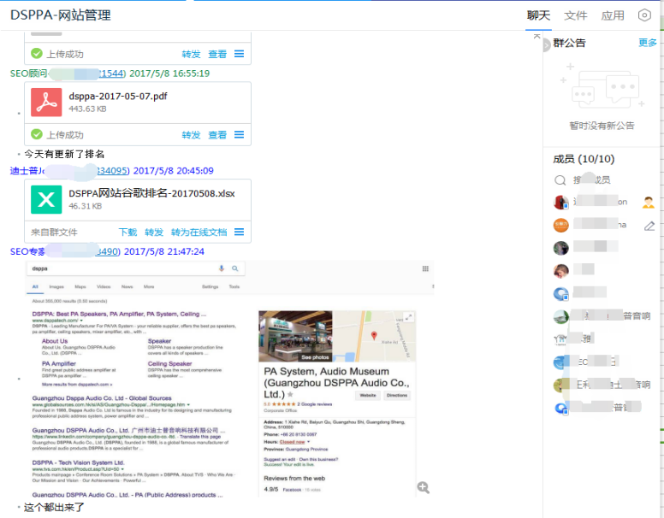Open dsppa-2017-05-07.pdf file name
664x518 pixels.
[x=118, y=97]
